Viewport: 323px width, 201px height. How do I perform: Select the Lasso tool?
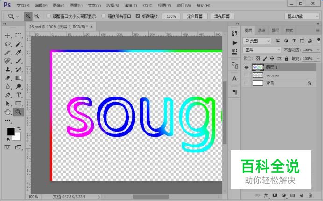pos(7,44)
